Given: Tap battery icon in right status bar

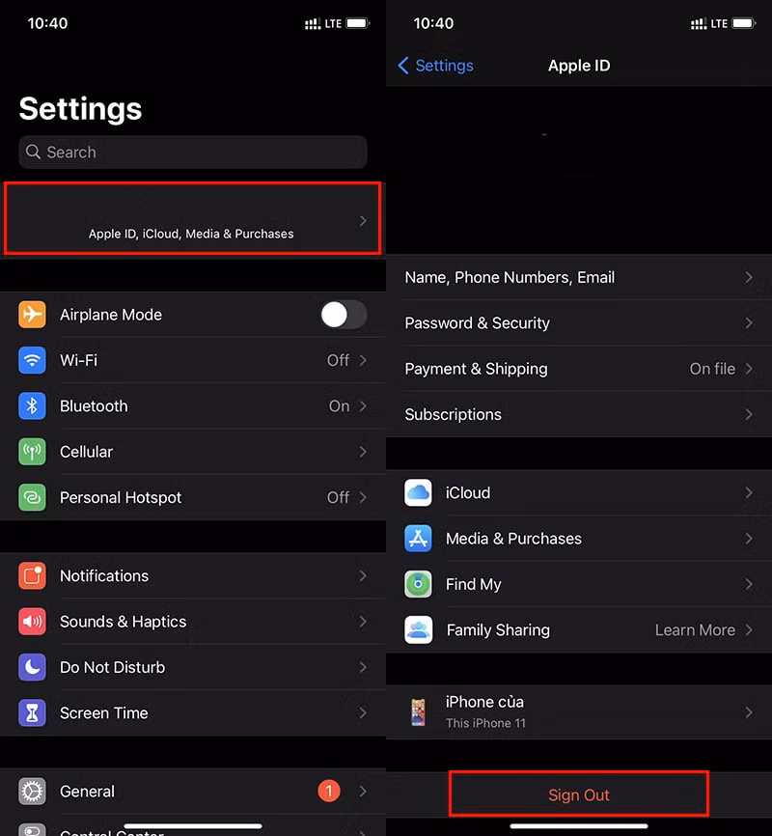Looking at the screenshot, I should click(744, 23).
